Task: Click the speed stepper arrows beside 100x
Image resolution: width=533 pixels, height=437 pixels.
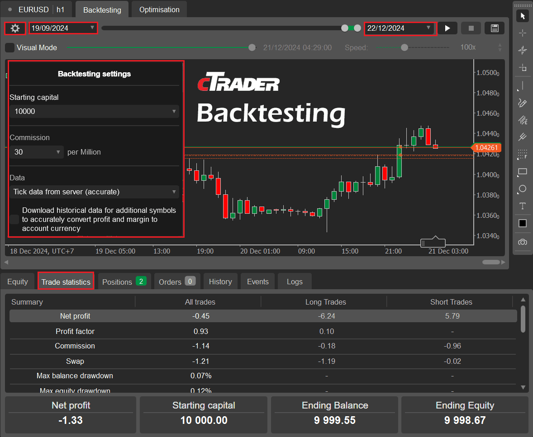Action: [500, 47]
